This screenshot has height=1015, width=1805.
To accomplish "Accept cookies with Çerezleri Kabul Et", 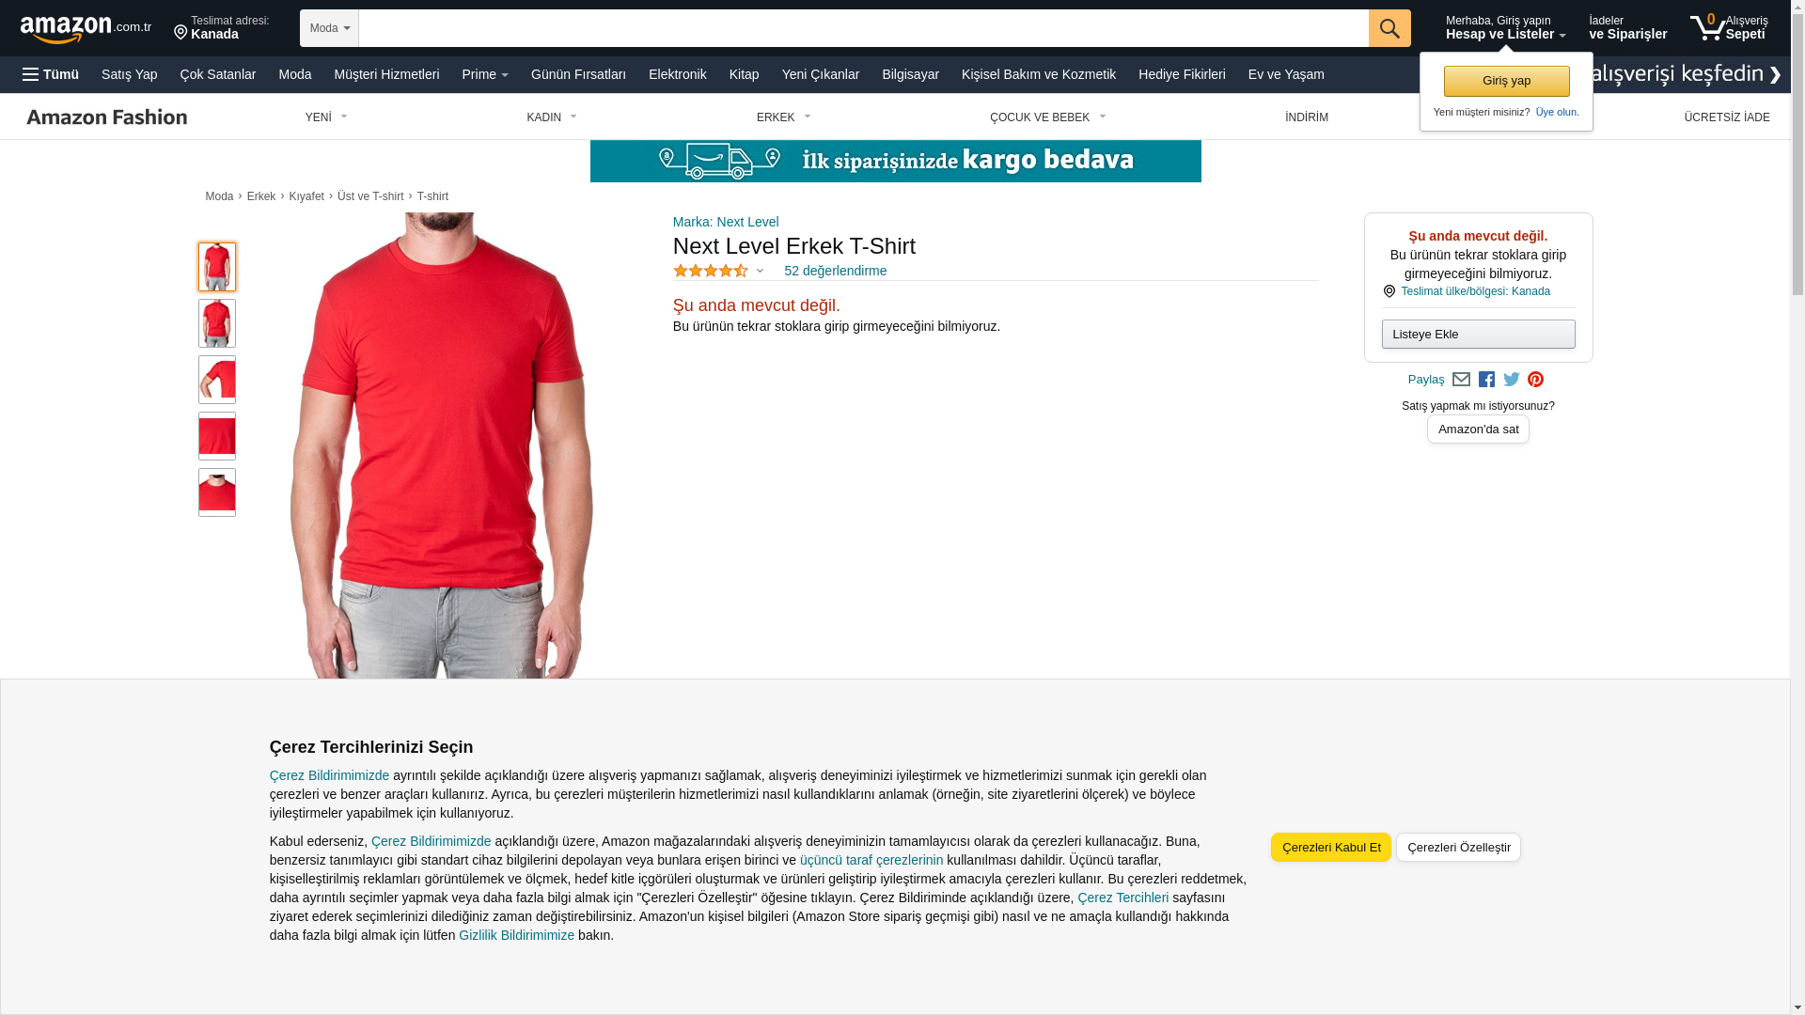I will [x=1331, y=848].
